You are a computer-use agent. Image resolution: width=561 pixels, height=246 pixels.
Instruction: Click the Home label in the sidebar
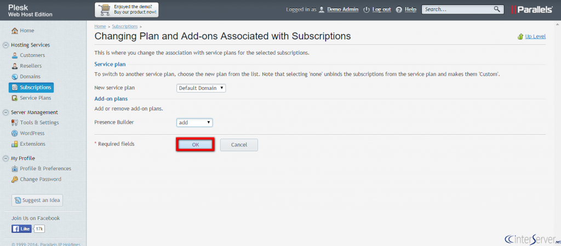coord(27,31)
